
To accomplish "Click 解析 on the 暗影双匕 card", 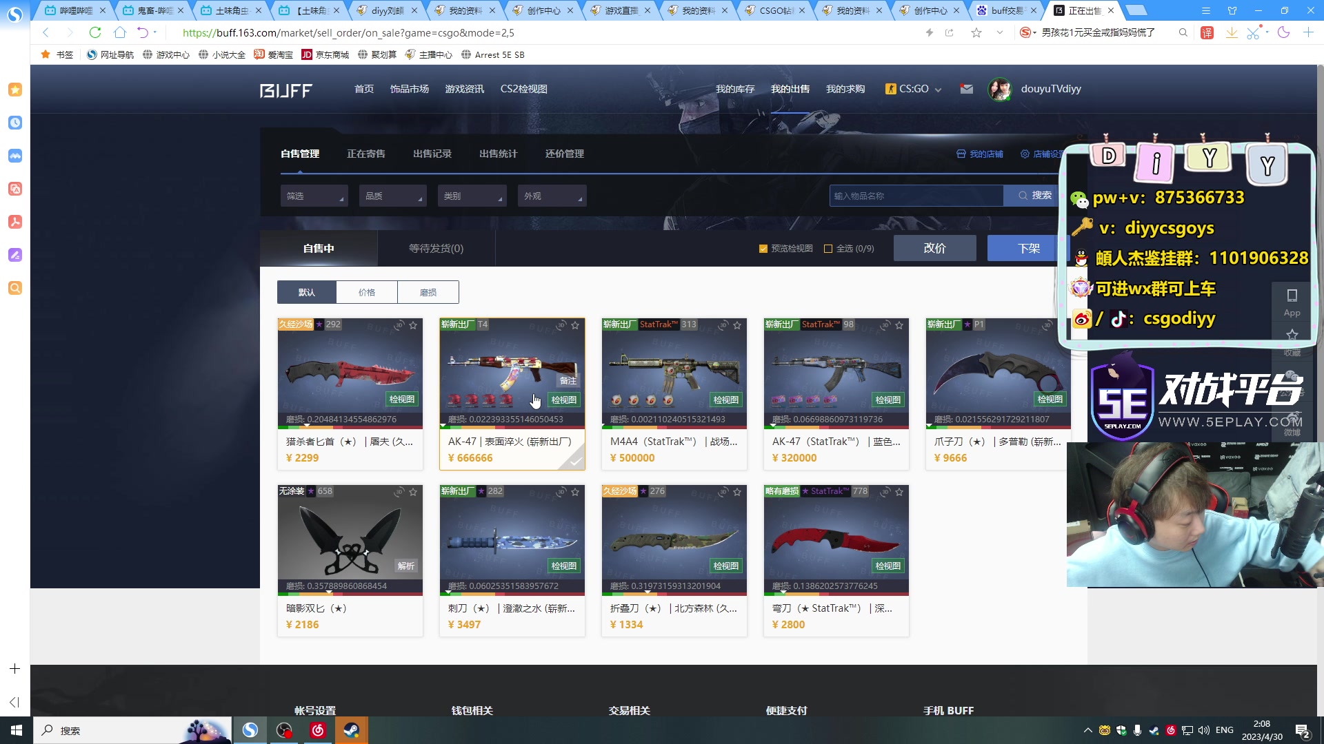I will [x=406, y=566].
